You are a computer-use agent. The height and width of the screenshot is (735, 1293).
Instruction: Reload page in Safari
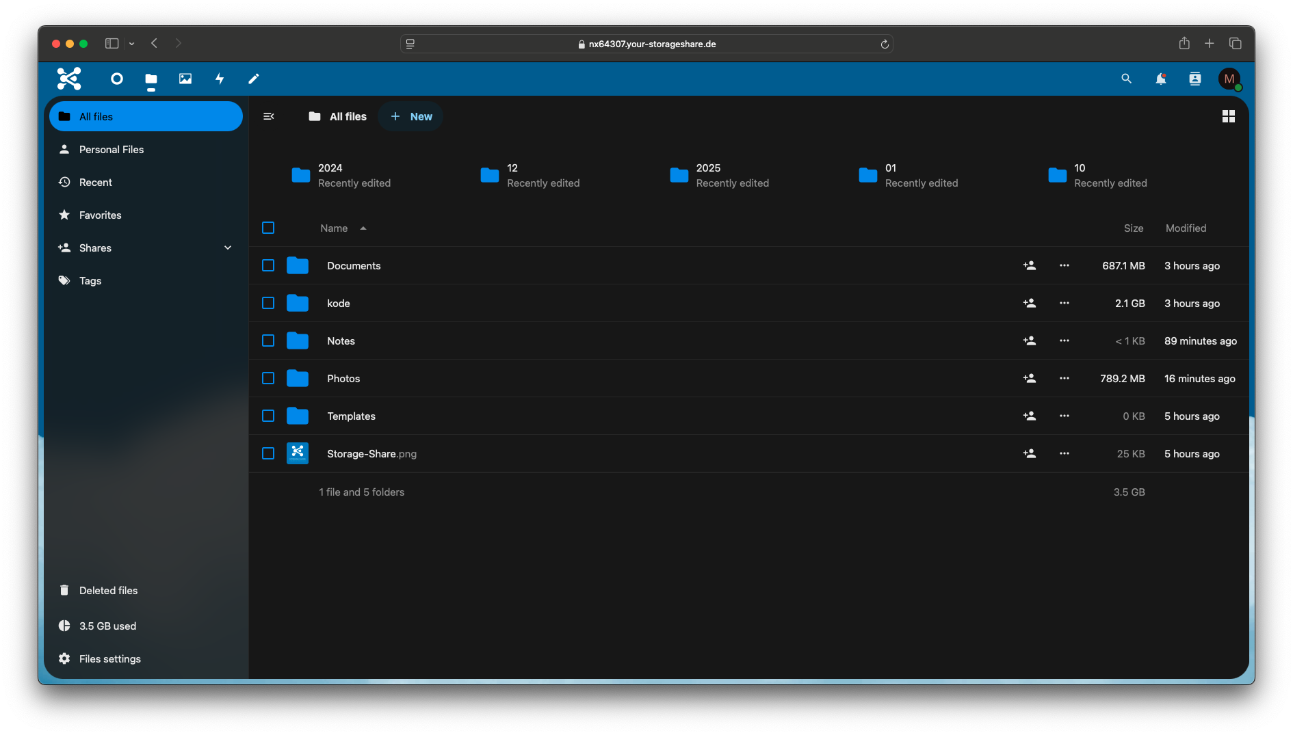pos(884,44)
